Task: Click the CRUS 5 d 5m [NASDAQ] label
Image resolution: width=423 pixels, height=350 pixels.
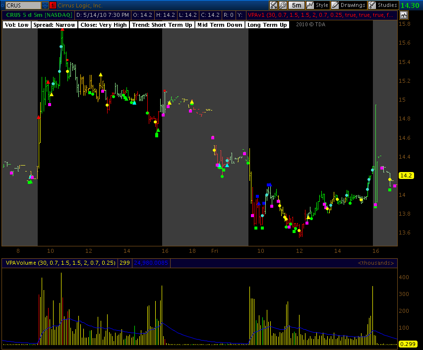Action: pyautogui.click(x=39, y=15)
